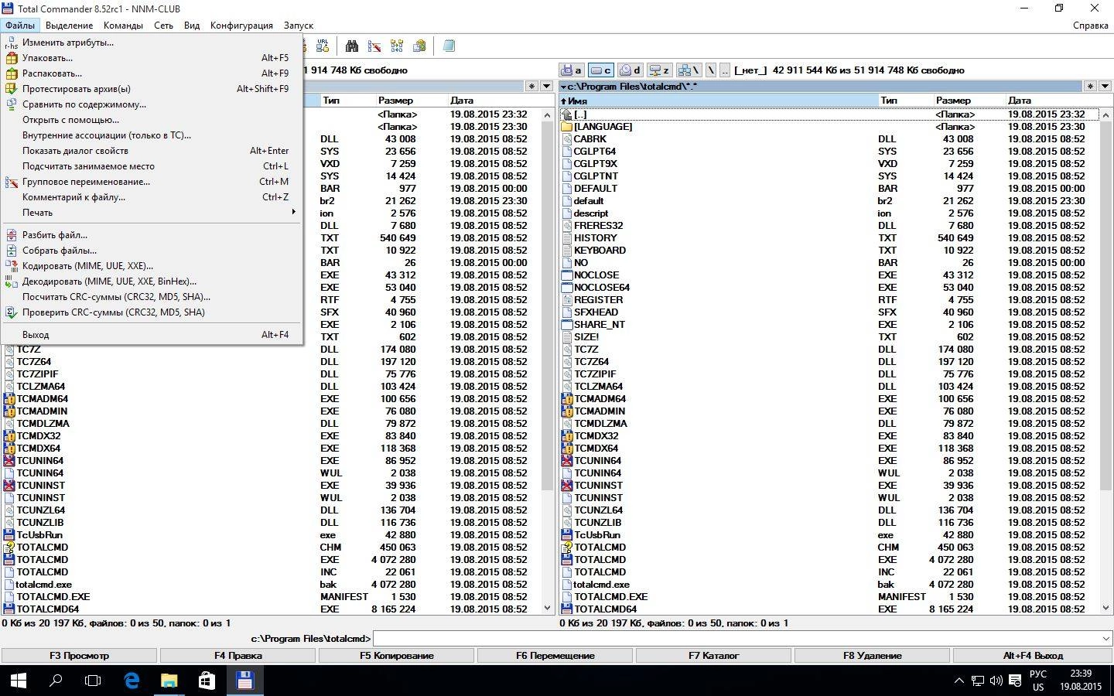
Task: Click the F6 Перемещение button
Action: coord(555,656)
